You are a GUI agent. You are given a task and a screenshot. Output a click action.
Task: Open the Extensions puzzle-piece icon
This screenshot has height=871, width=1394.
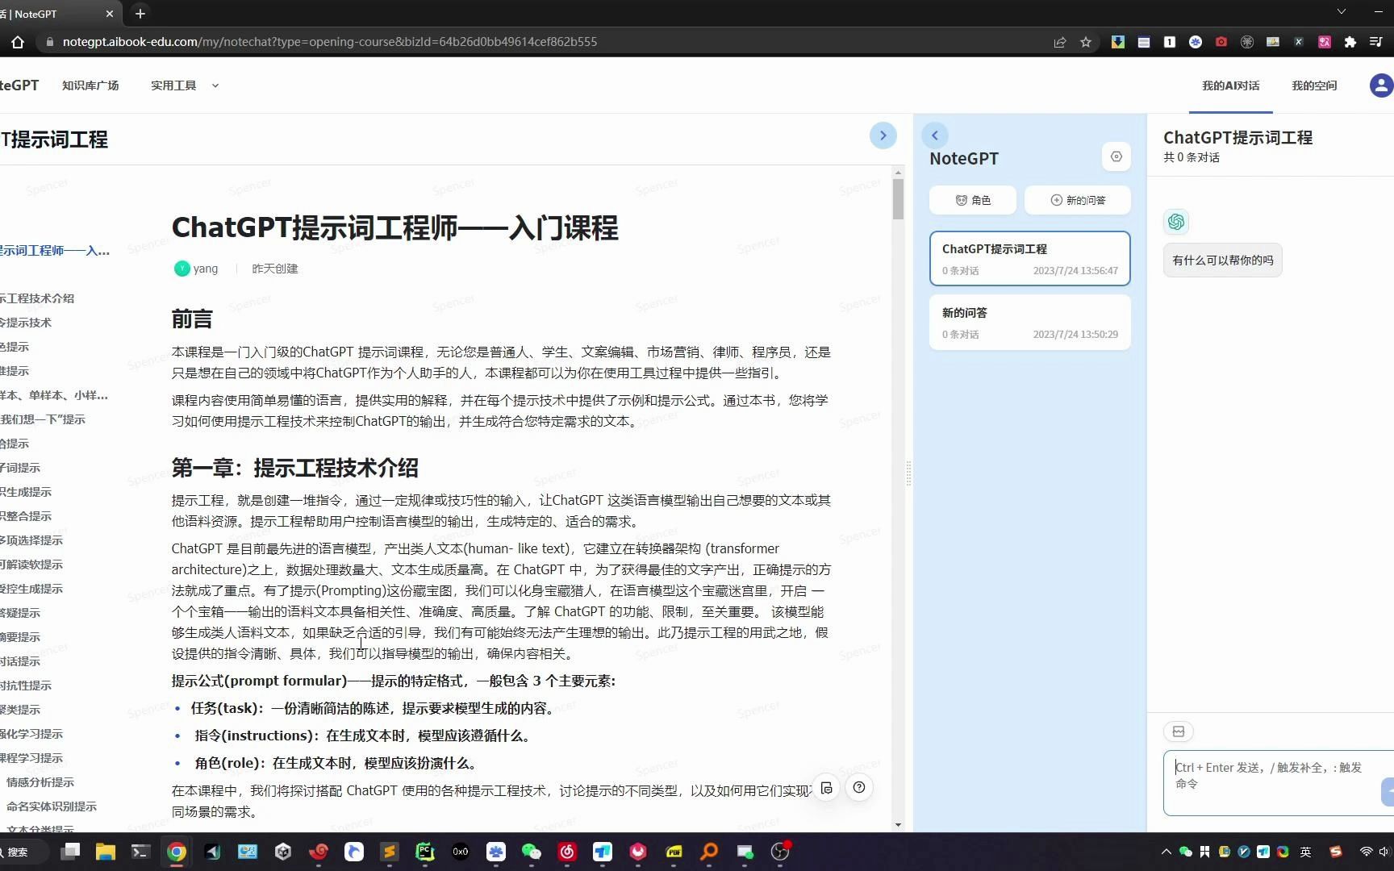pyautogui.click(x=1350, y=42)
